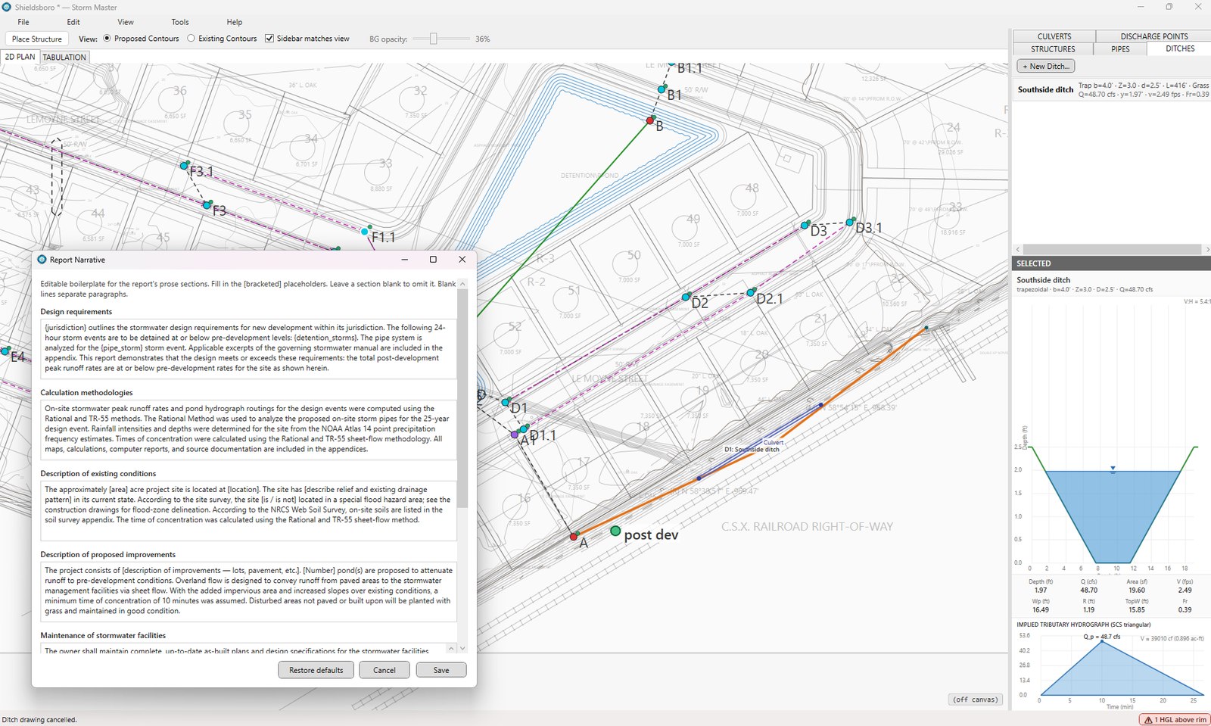Select structure node D3 on plan
The width and height of the screenshot is (1211, 726).
click(x=805, y=226)
